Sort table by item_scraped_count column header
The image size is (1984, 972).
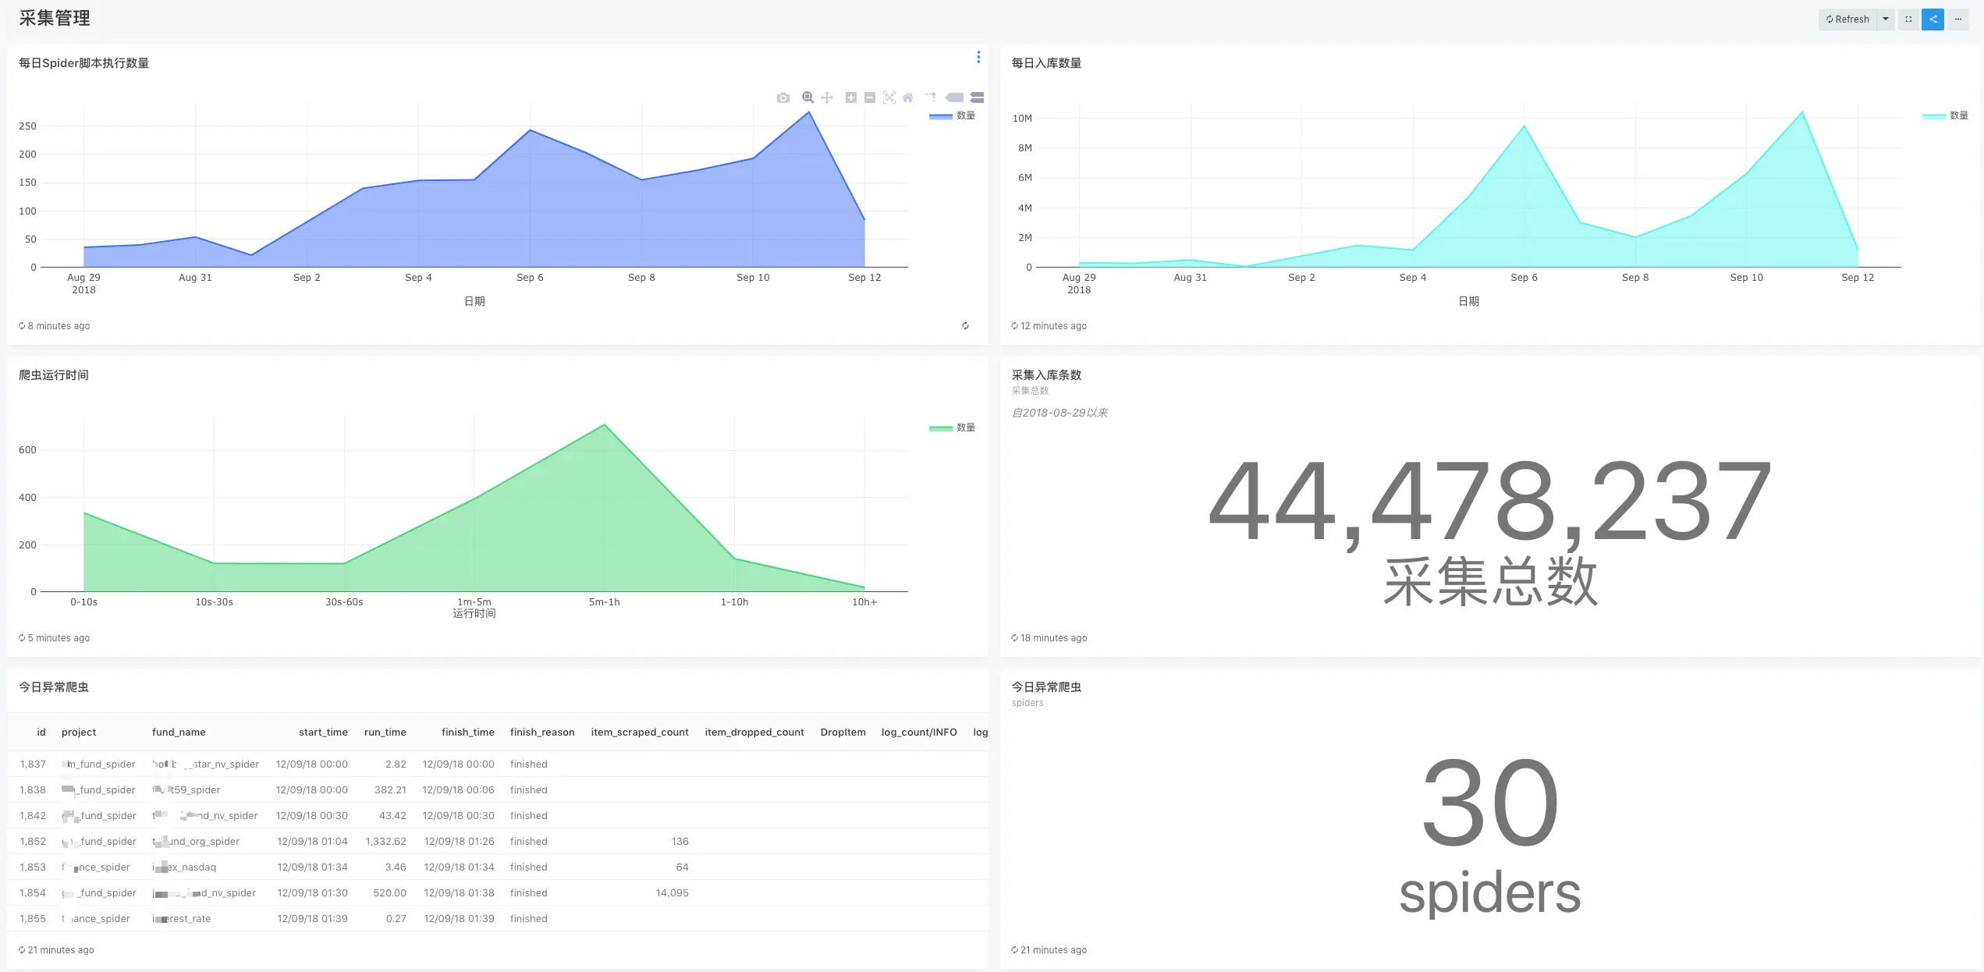(x=639, y=732)
